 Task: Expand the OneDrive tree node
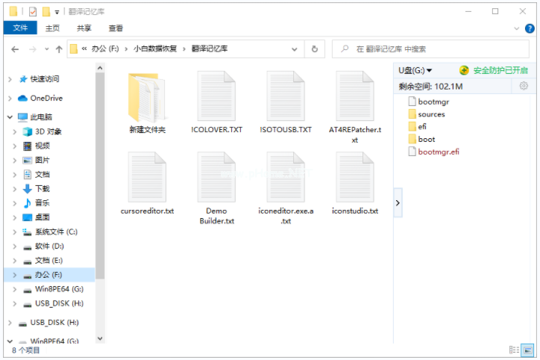coord(10,98)
